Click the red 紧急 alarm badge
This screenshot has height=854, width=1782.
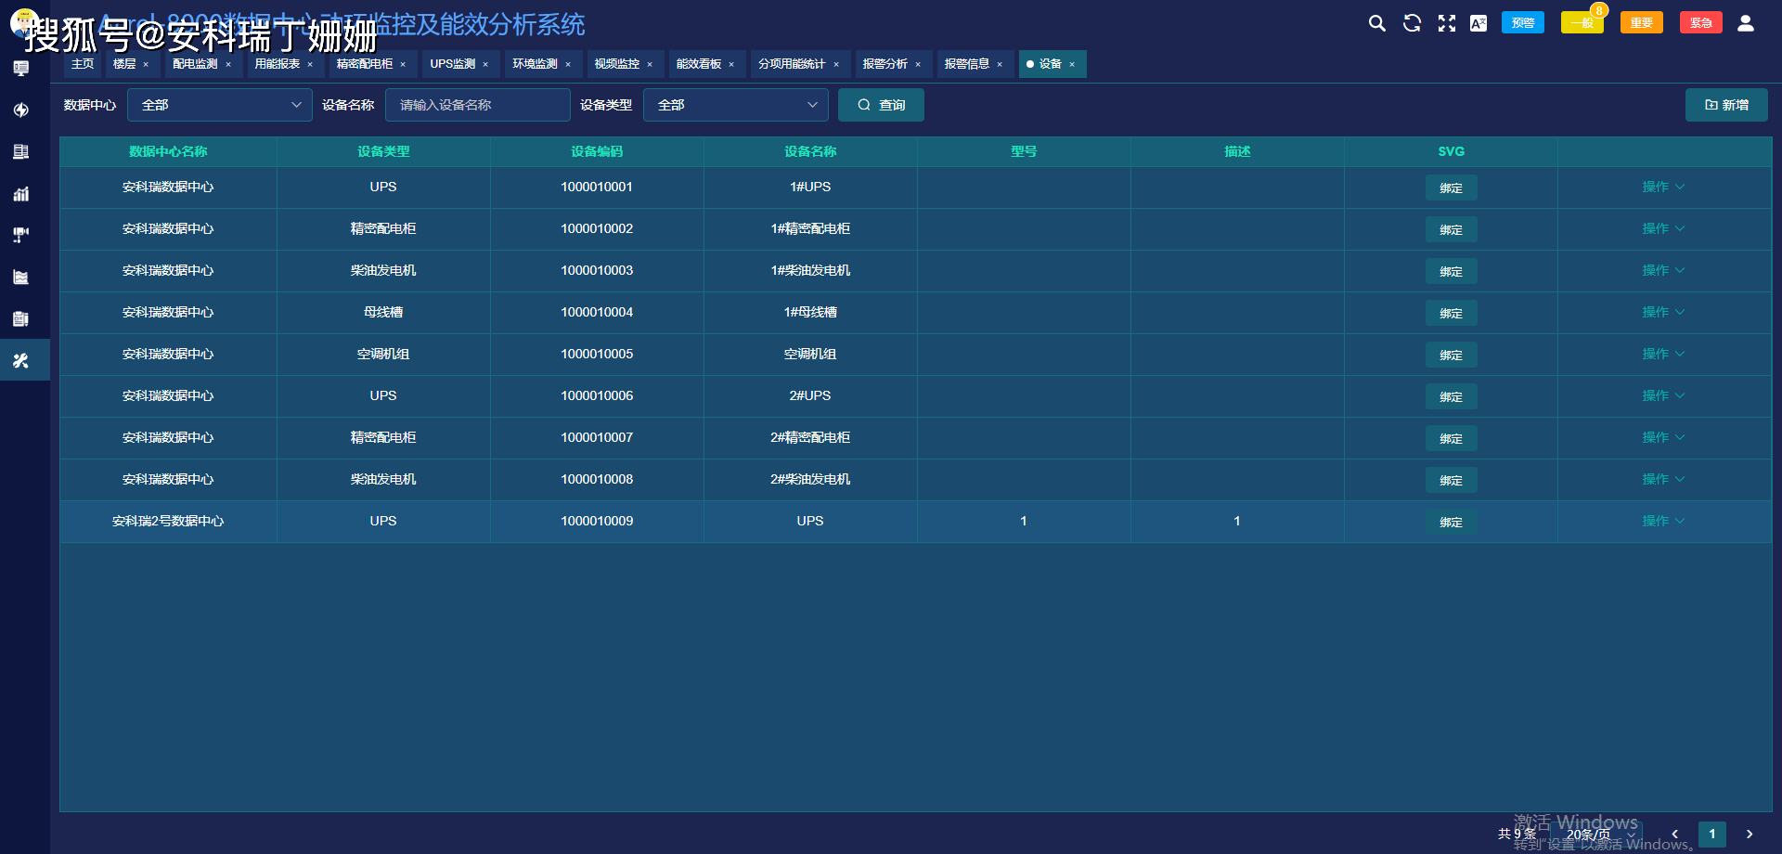click(x=1700, y=23)
